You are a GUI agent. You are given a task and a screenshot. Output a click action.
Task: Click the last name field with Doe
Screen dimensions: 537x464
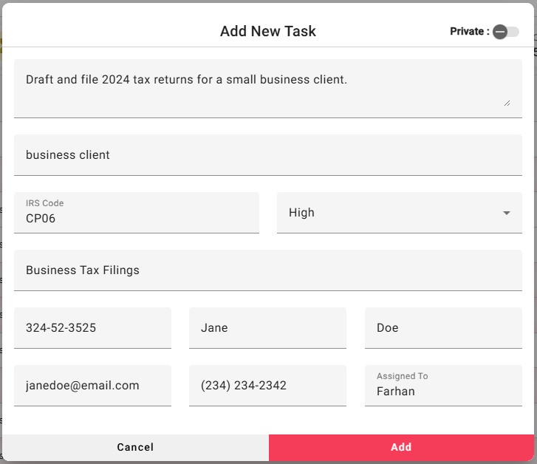[x=443, y=328]
